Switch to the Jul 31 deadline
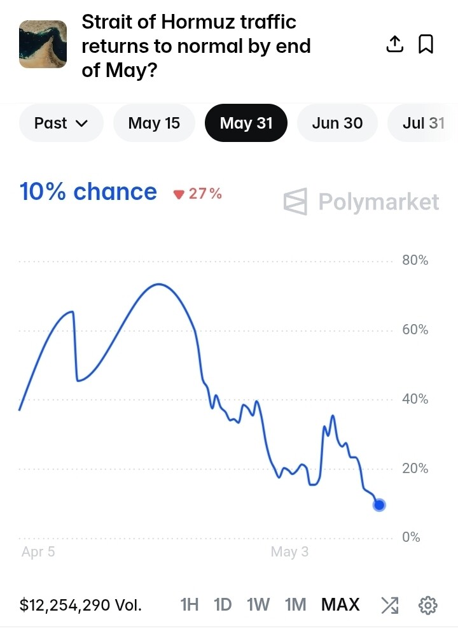Image resolution: width=458 pixels, height=638 pixels. coord(423,123)
